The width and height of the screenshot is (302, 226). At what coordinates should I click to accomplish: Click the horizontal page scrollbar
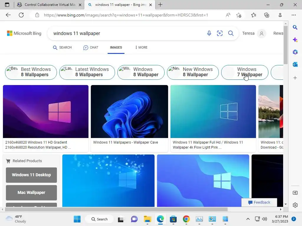pyautogui.click(x=116, y=209)
